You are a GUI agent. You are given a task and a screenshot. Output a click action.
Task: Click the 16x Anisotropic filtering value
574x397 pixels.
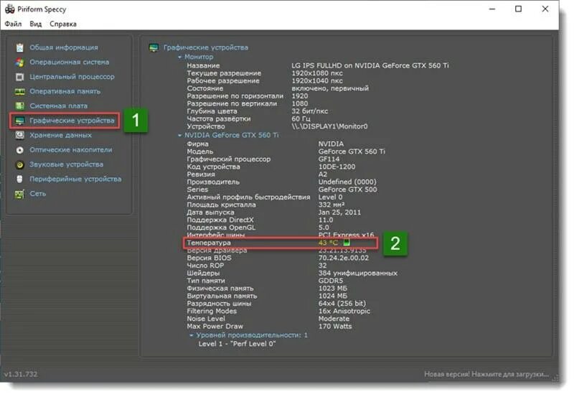[344, 311]
